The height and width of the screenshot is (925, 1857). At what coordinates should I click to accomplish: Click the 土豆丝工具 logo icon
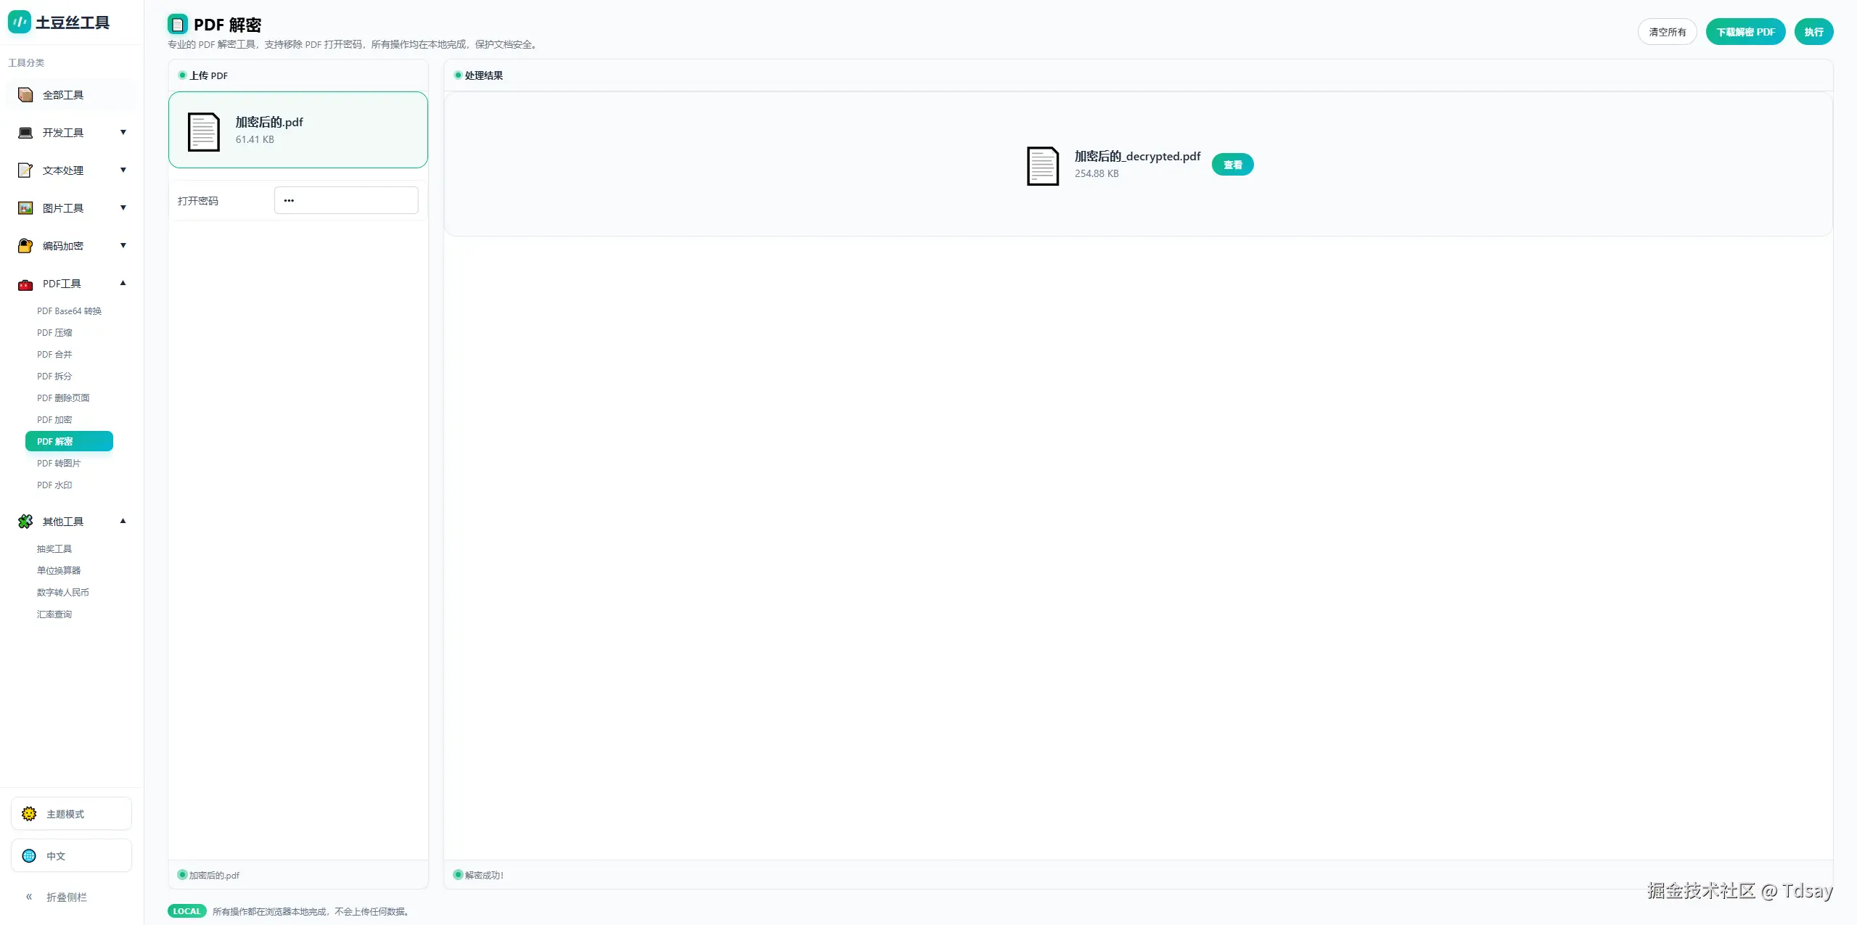click(x=20, y=22)
